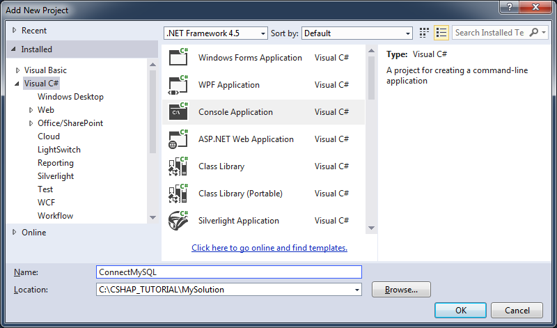Expand the Office/SharePoint node
Viewport: 557px width, 328px height.
pos(31,123)
